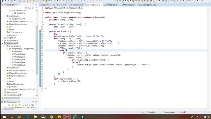Close the Thread3.java editor tab
The width and height of the screenshot is (211, 119).
[102, 5]
